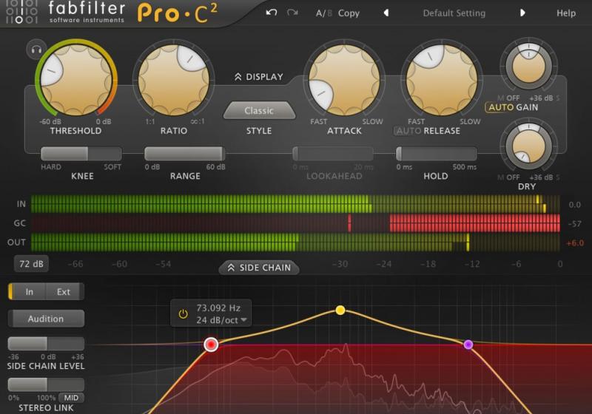Click the Dry level knob
This screenshot has width=592, height=414.
[x=528, y=146]
